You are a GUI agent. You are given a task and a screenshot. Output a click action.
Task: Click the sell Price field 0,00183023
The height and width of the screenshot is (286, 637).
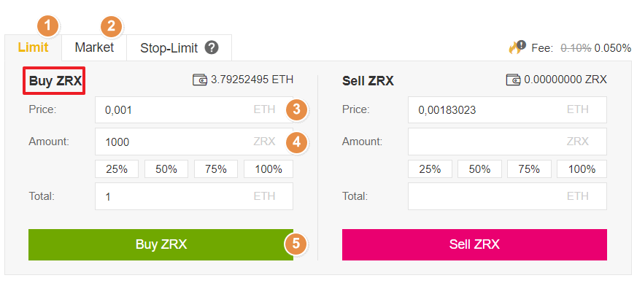click(507, 109)
